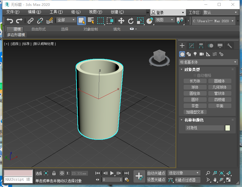Open the object color swatch
242x187 pixels.
[227, 128]
